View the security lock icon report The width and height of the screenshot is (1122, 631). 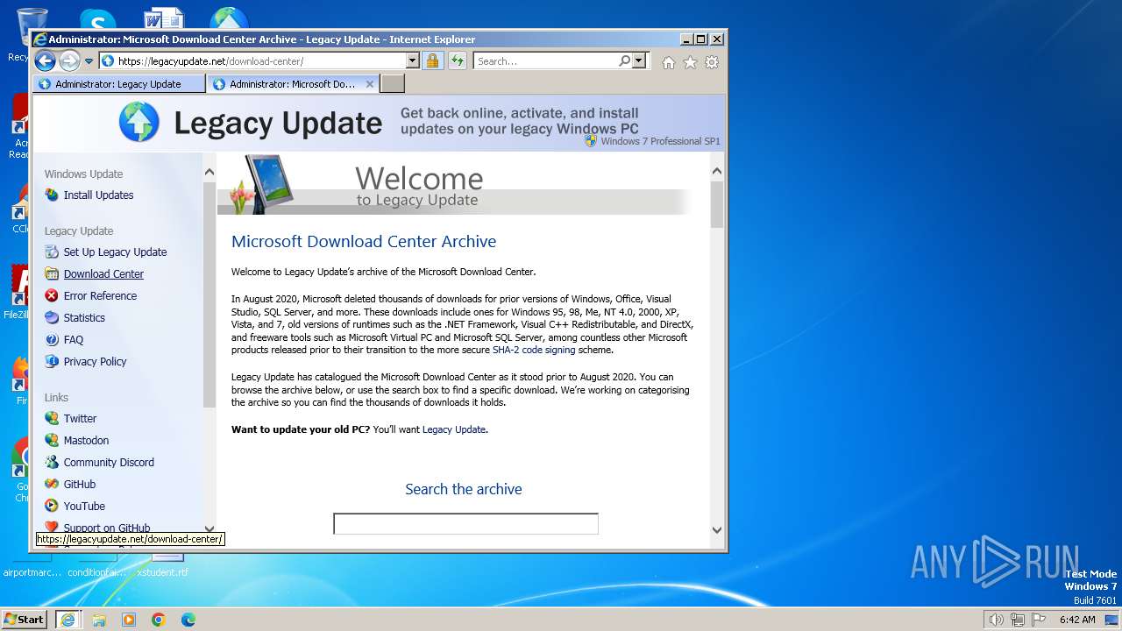[432, 61]
